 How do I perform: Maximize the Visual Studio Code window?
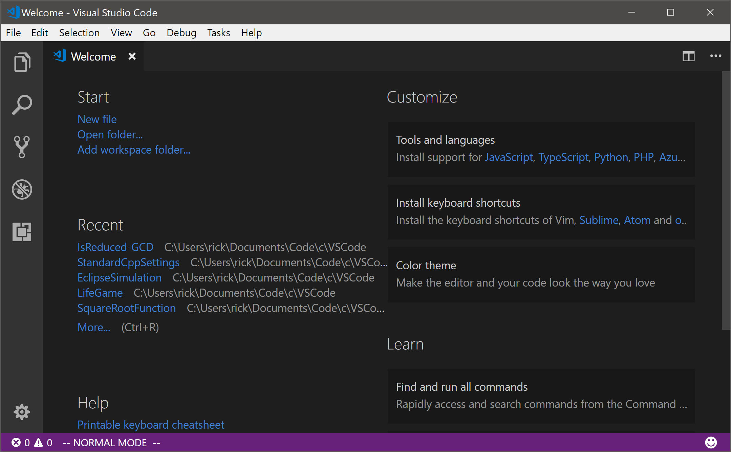pos(671,12)
